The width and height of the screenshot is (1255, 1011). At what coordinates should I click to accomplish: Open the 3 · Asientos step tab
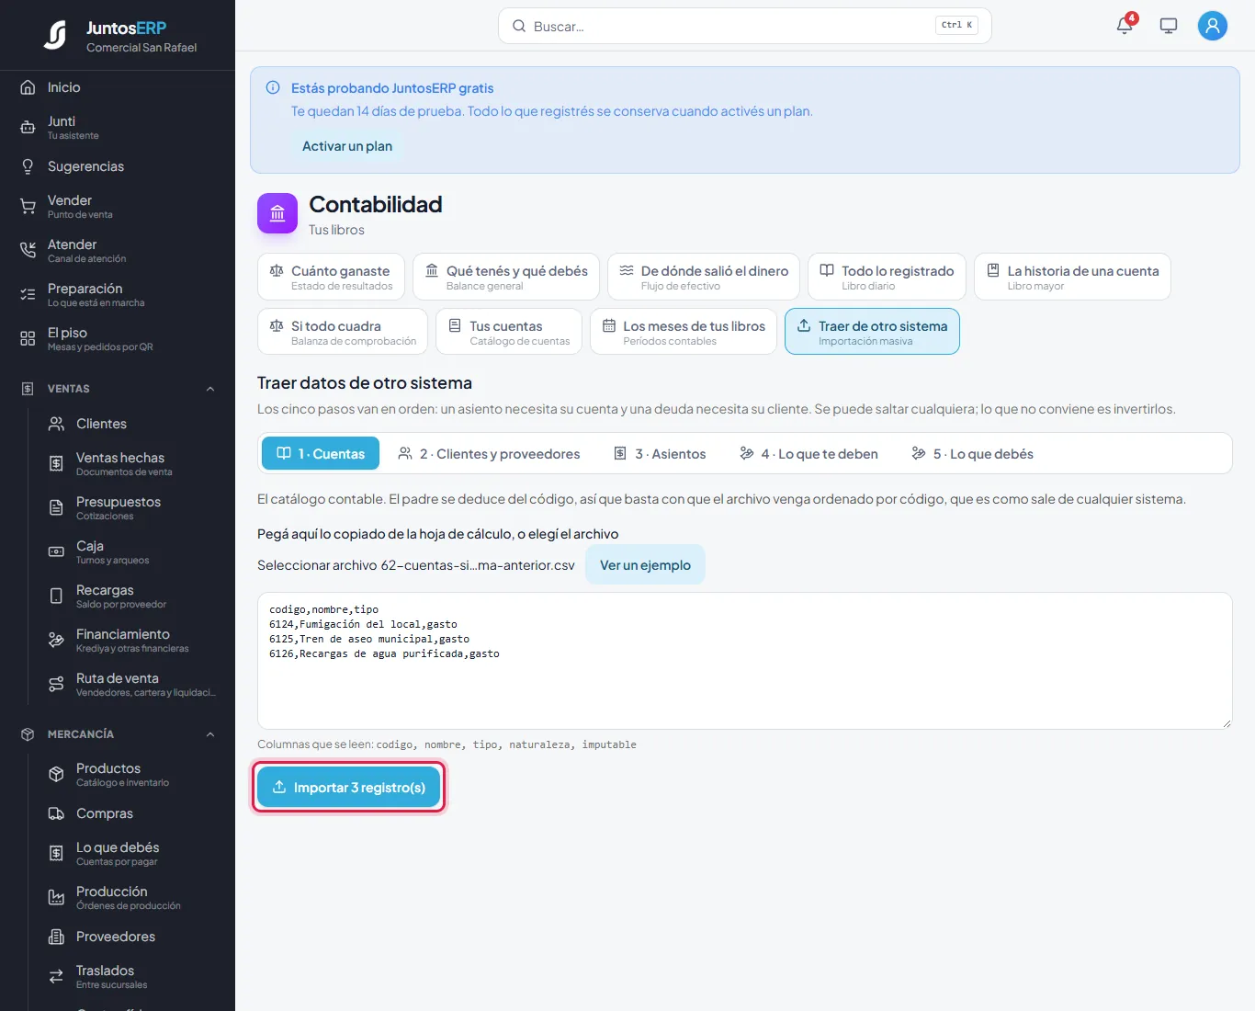[x=660, y=453]
